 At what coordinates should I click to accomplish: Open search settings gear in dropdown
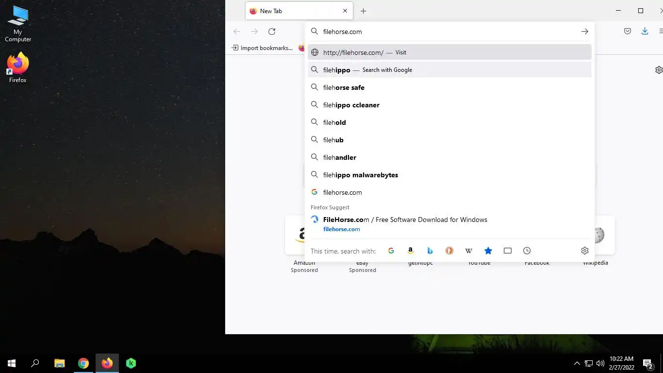585,251
